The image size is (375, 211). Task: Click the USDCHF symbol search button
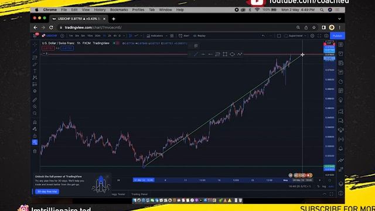(49, 36)
